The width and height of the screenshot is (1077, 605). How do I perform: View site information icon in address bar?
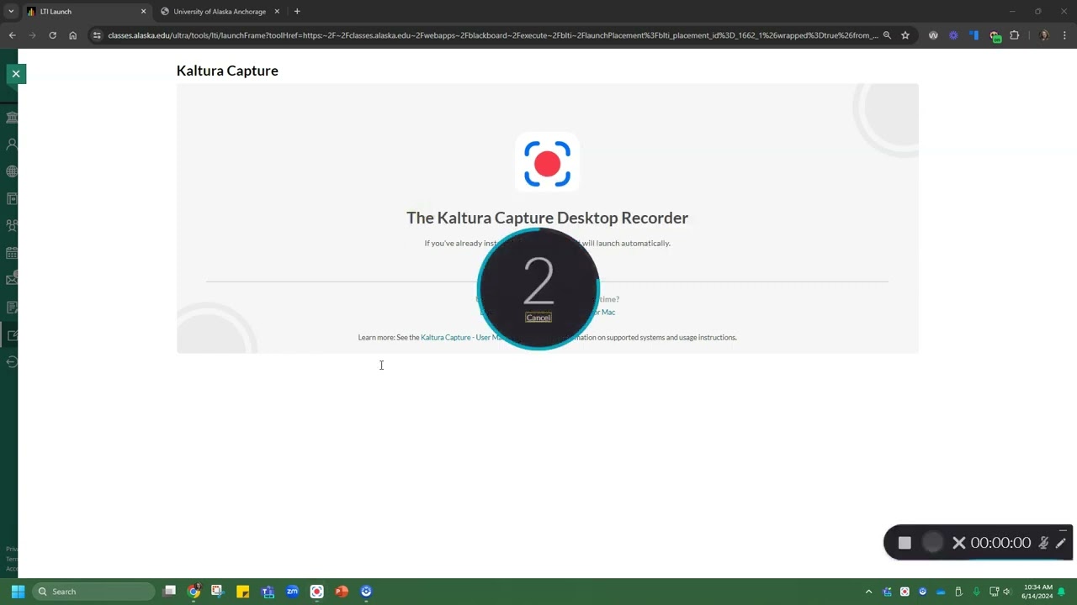coord(97,35)
